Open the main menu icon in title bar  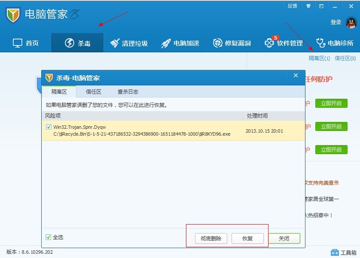(x=321, y=6)
